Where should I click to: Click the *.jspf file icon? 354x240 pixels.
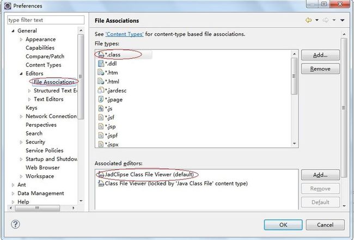(101, 136)
